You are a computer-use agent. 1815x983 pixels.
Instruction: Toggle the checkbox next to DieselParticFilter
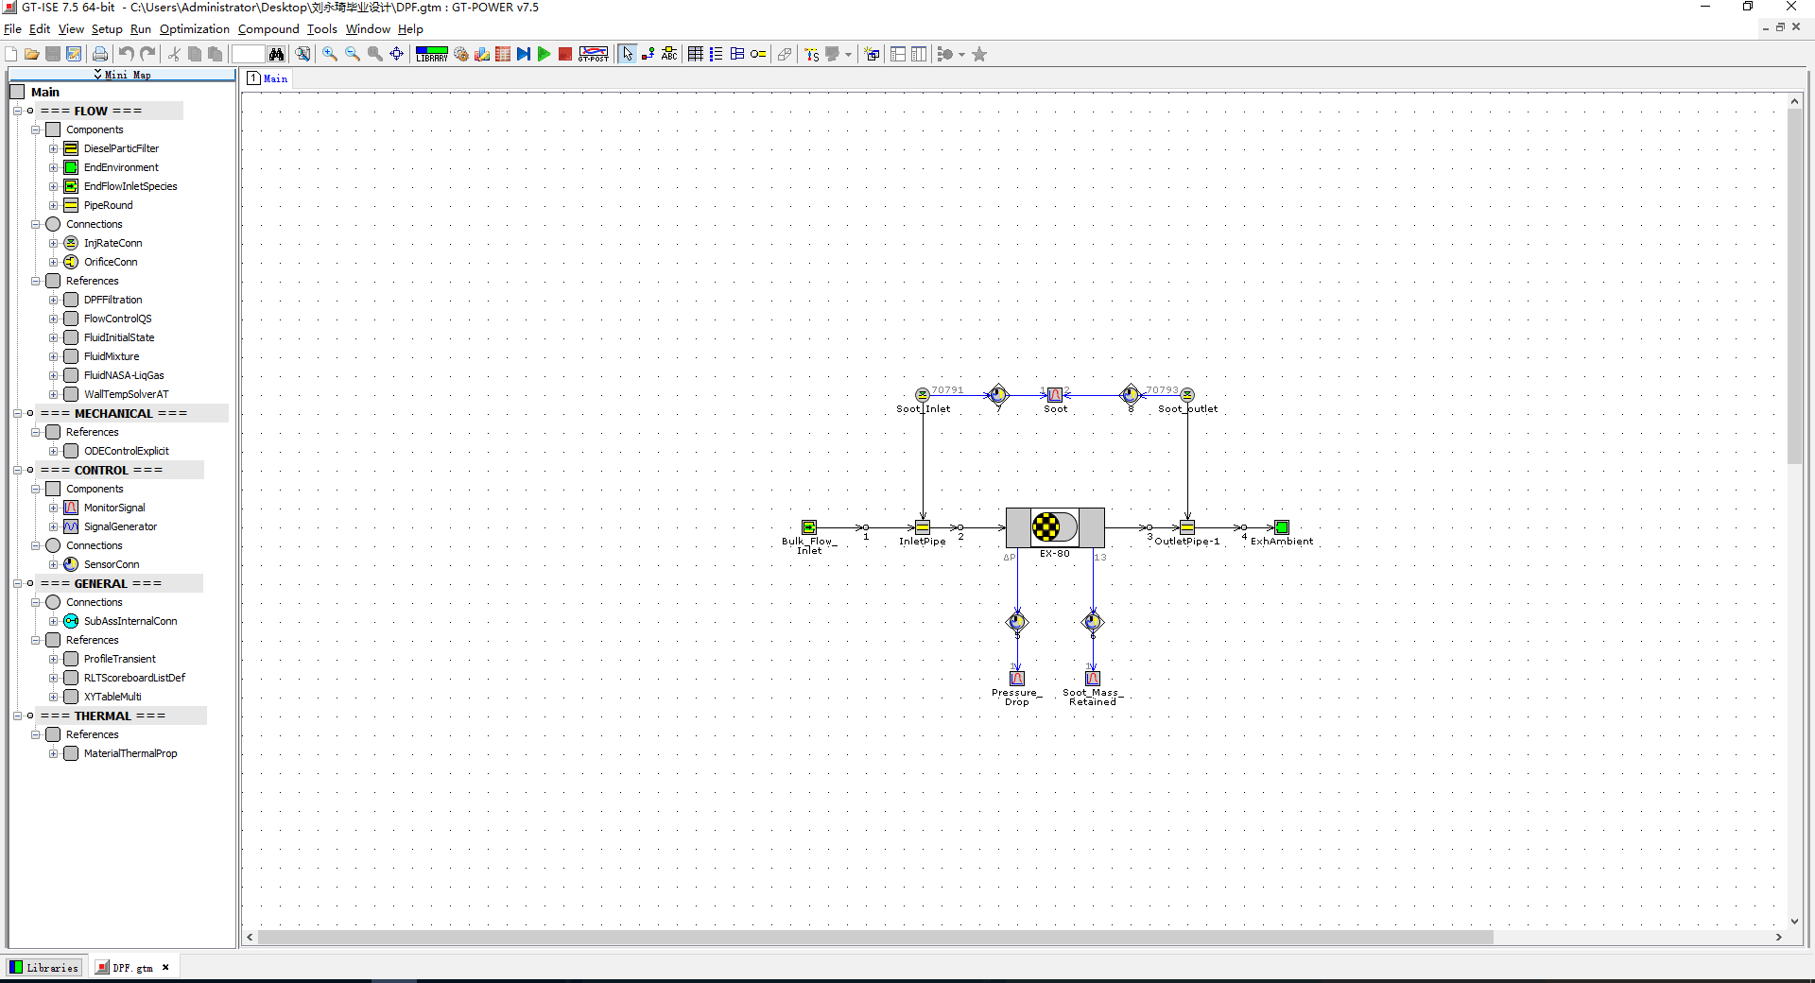click(x=71, y=148)
